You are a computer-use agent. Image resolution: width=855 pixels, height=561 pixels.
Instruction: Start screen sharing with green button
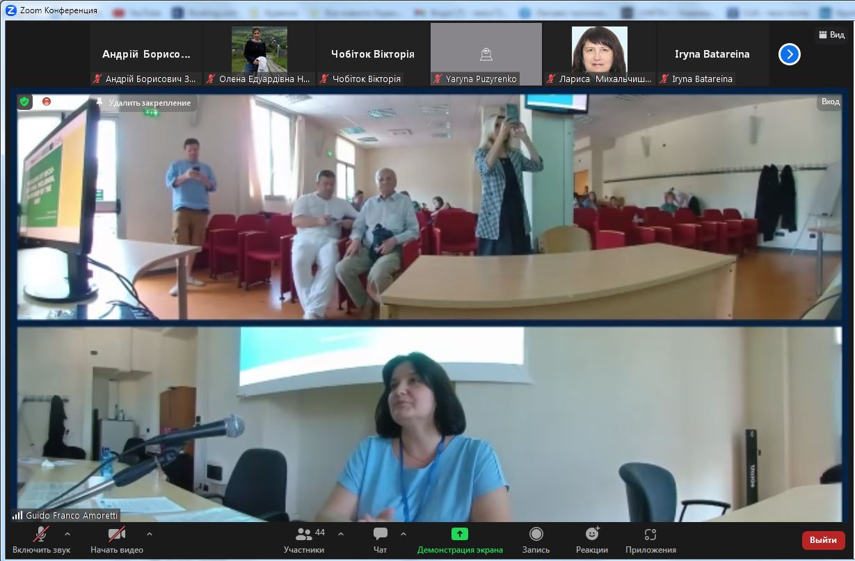point(460,534)
